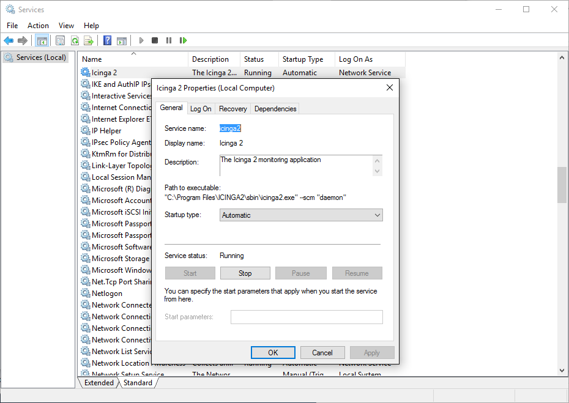Click the Restart Service toolbar icon

pos(183,40)
